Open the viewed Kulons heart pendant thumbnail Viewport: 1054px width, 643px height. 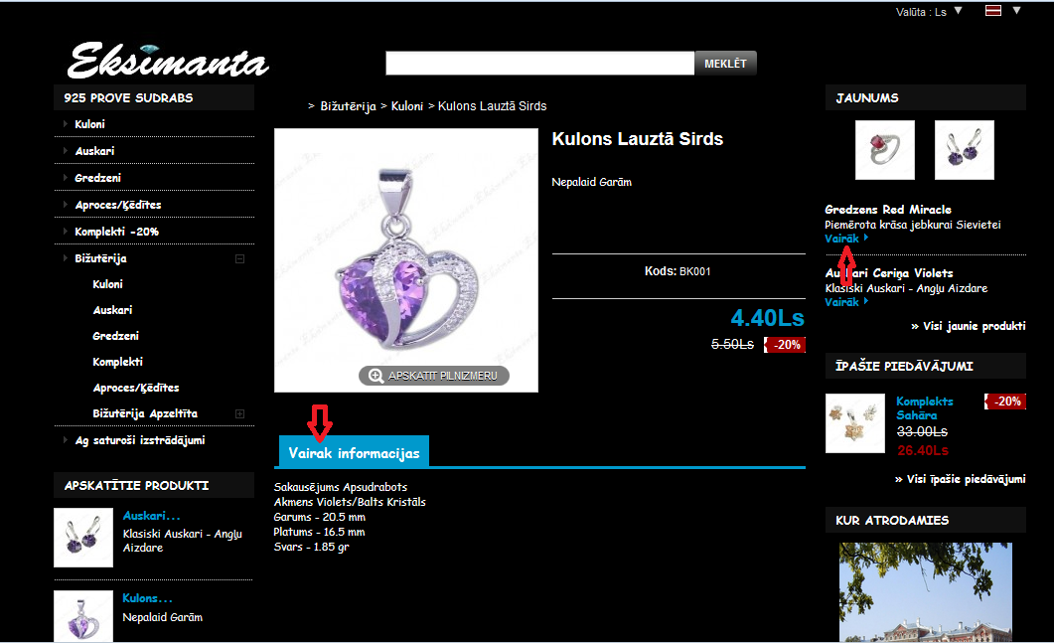click(83, 616)
